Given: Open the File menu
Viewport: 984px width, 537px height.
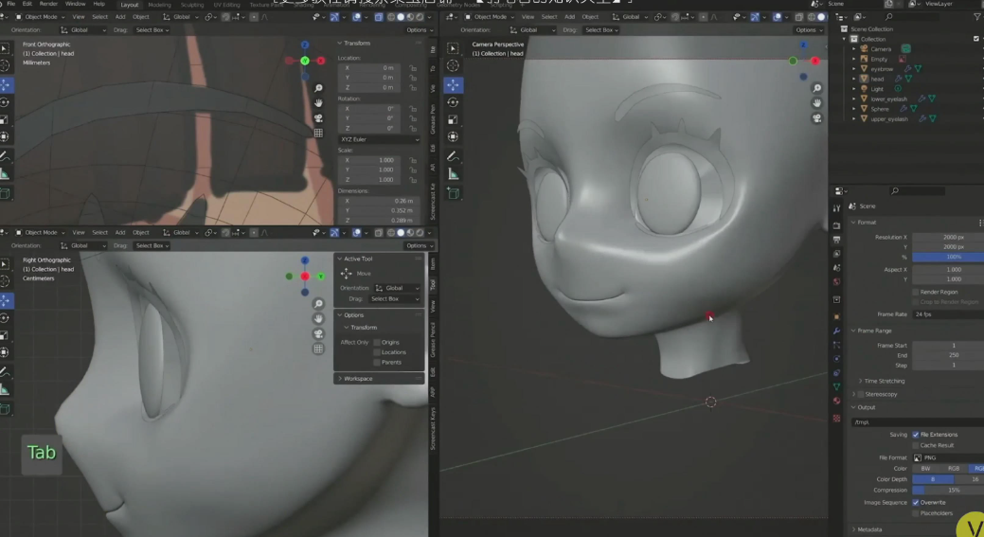Looking at the screenshot, I should pyautogui.click(x=10, y=4).
